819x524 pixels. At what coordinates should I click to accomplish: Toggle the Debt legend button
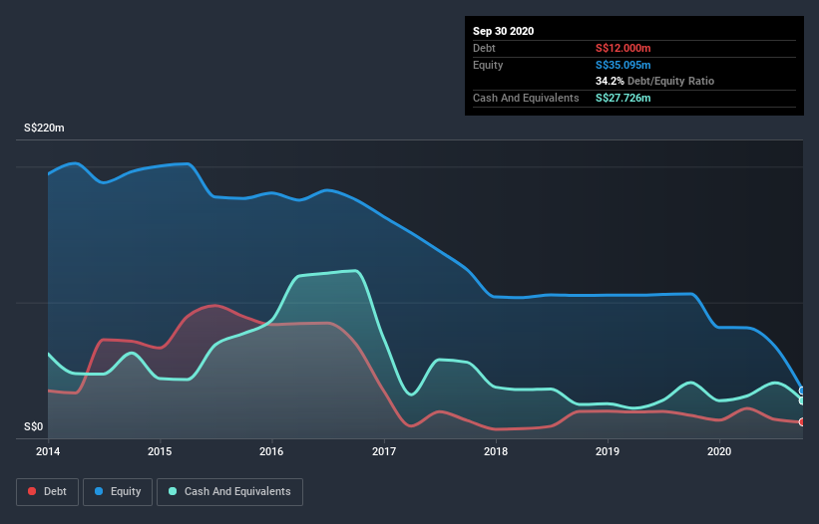click(48, 492)
